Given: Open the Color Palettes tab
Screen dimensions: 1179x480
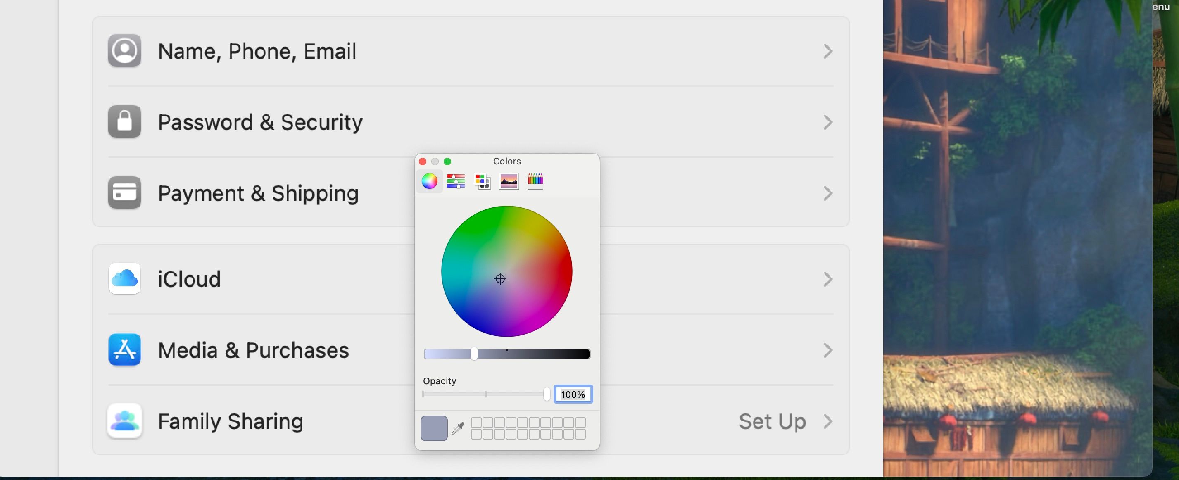Looking at the screenshot, I should (x=482, y=181).
